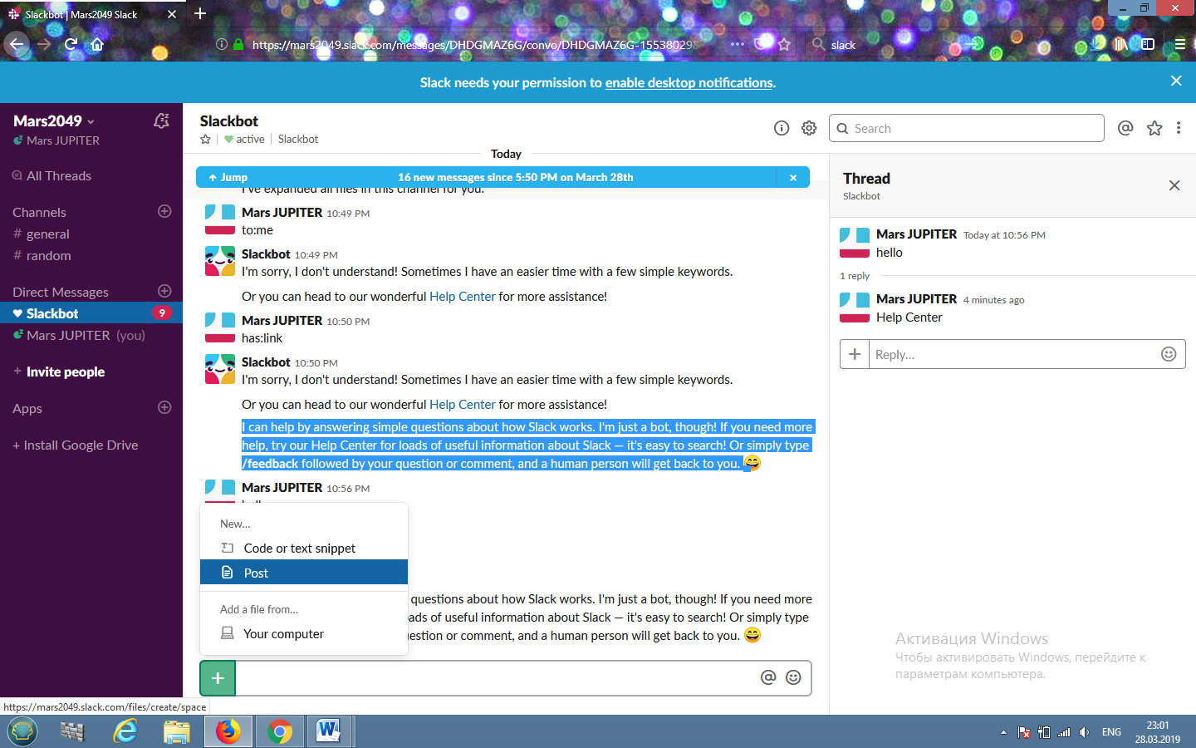Image resolution: width=1196 pixels, height=748 pixels.
Task: Bookmark this page with star icon
Action: pyautogui.click(x=784, y=44)
